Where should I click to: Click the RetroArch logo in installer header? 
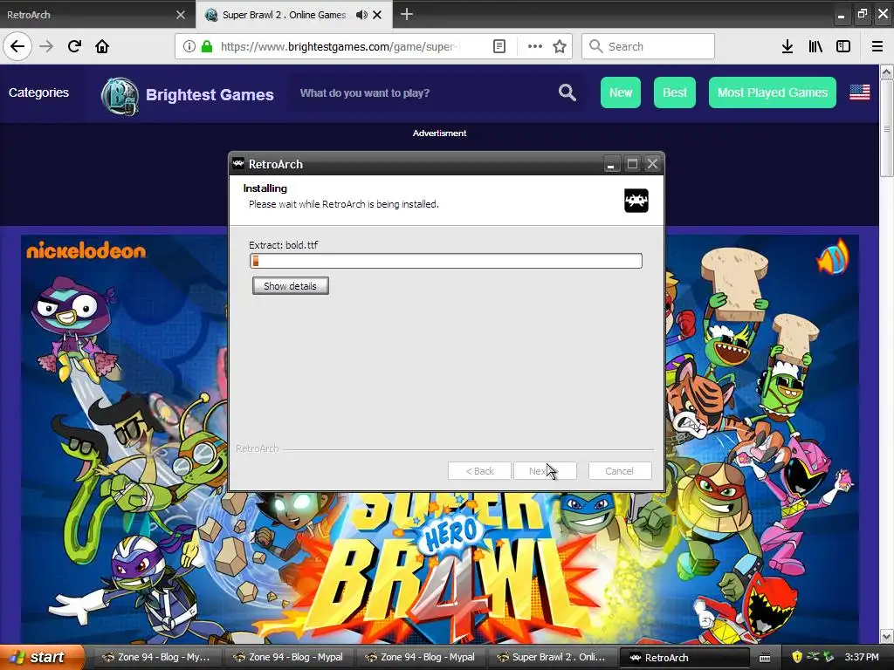(636, 201)
